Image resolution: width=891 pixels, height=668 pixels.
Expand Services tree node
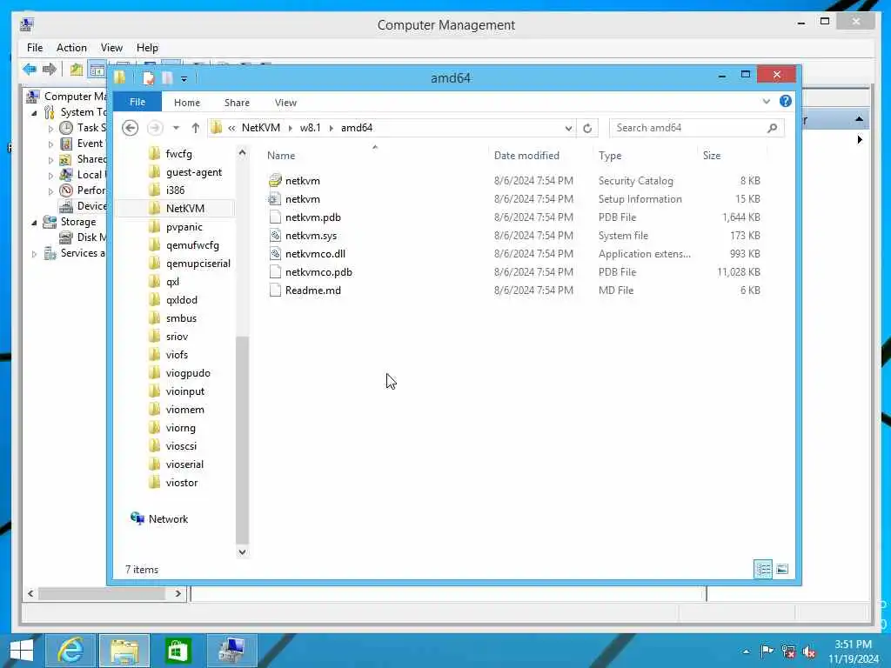point(34,254)
